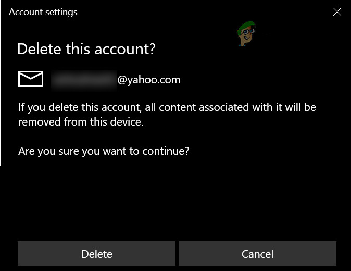Click the "Delete this account?" heading
351x271 pixels.
[86, 49]
